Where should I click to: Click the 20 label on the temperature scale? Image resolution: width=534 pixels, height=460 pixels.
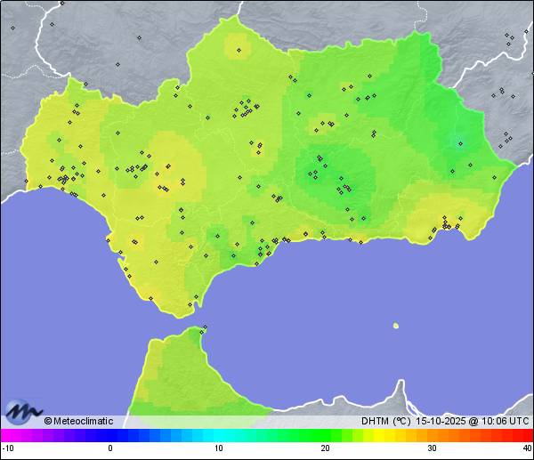(x=325, y=448)
